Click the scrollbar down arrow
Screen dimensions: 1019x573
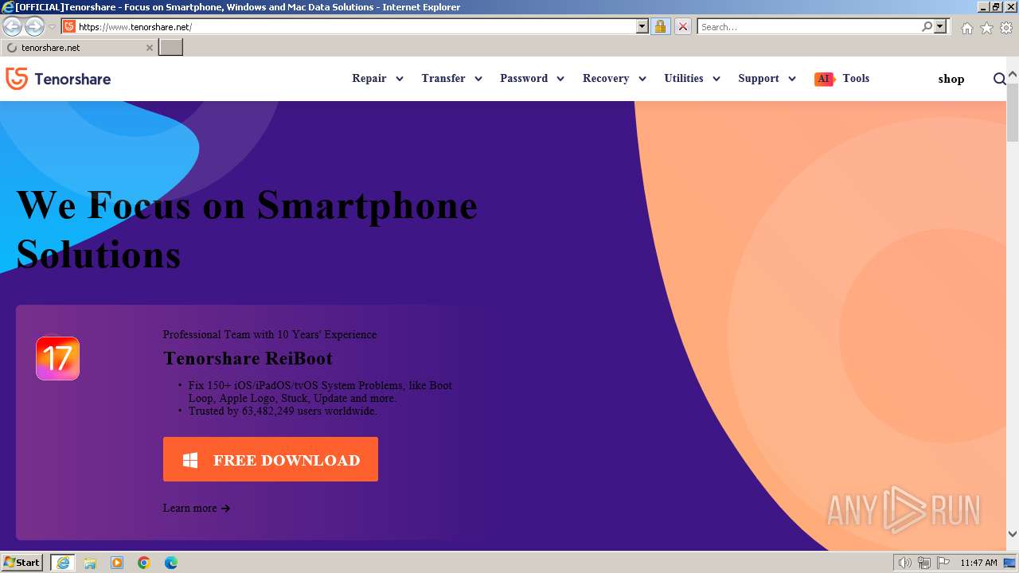pyautogui.click(x=1013, y=534)
